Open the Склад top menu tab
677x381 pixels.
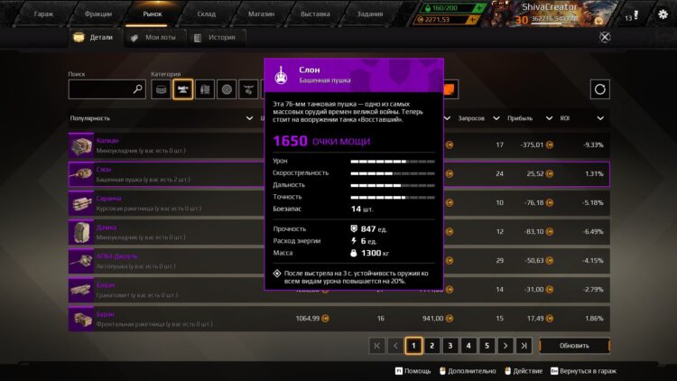tap(207, 14)
